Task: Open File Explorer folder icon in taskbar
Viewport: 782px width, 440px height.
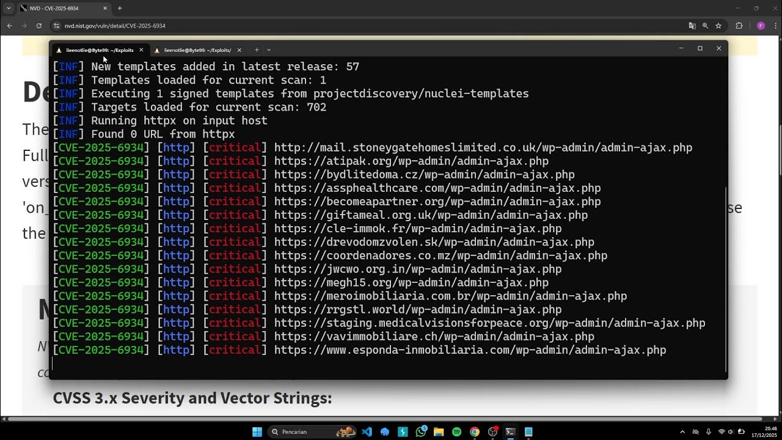Action: [x=439, y=432]
